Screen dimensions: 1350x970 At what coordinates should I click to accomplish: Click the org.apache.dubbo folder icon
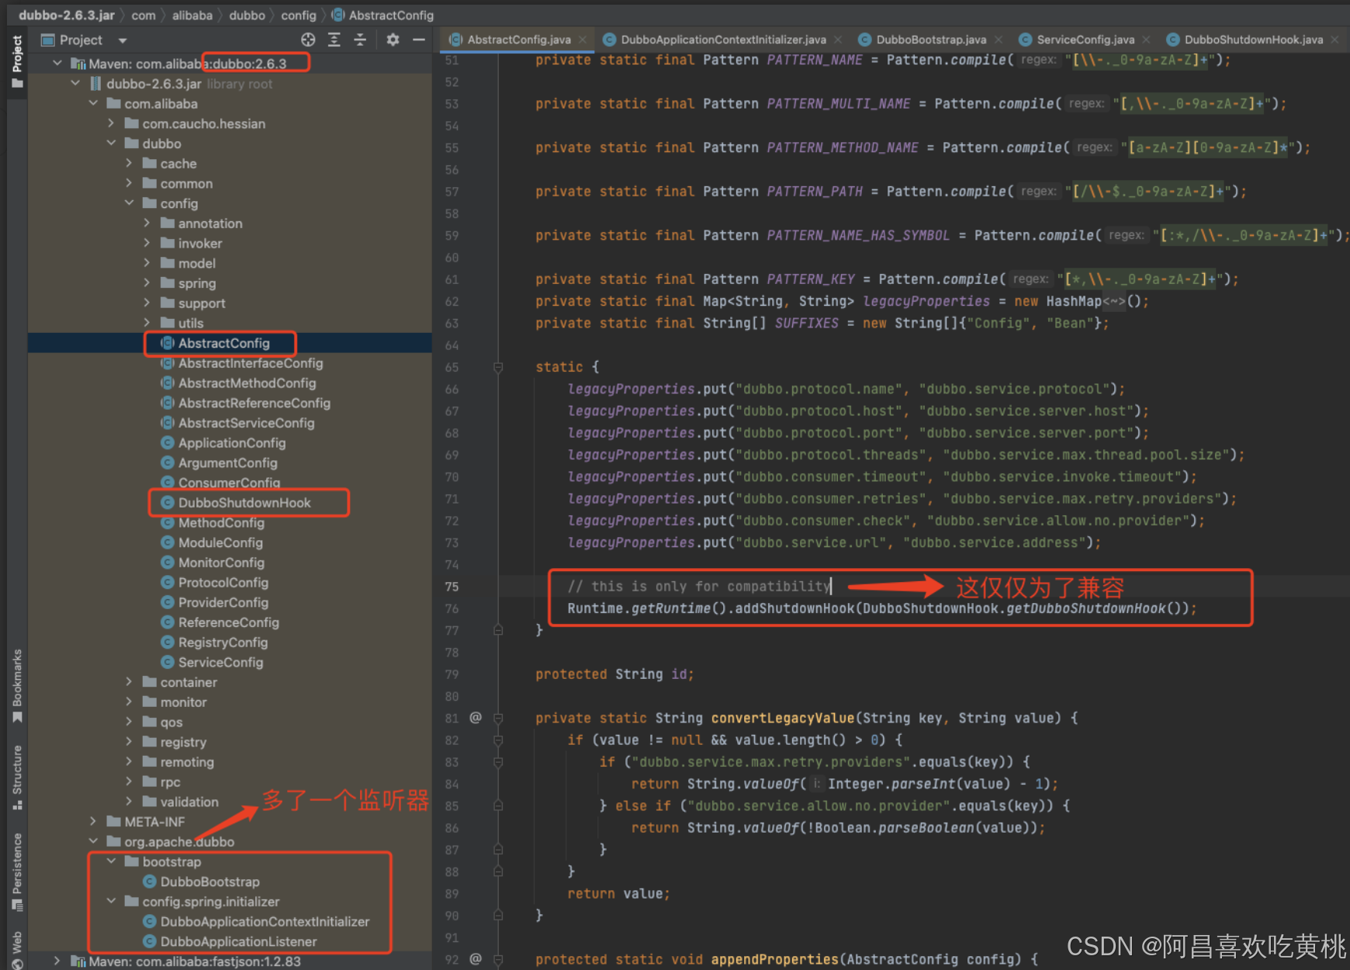pyautogui.click(x=114, y=841)
